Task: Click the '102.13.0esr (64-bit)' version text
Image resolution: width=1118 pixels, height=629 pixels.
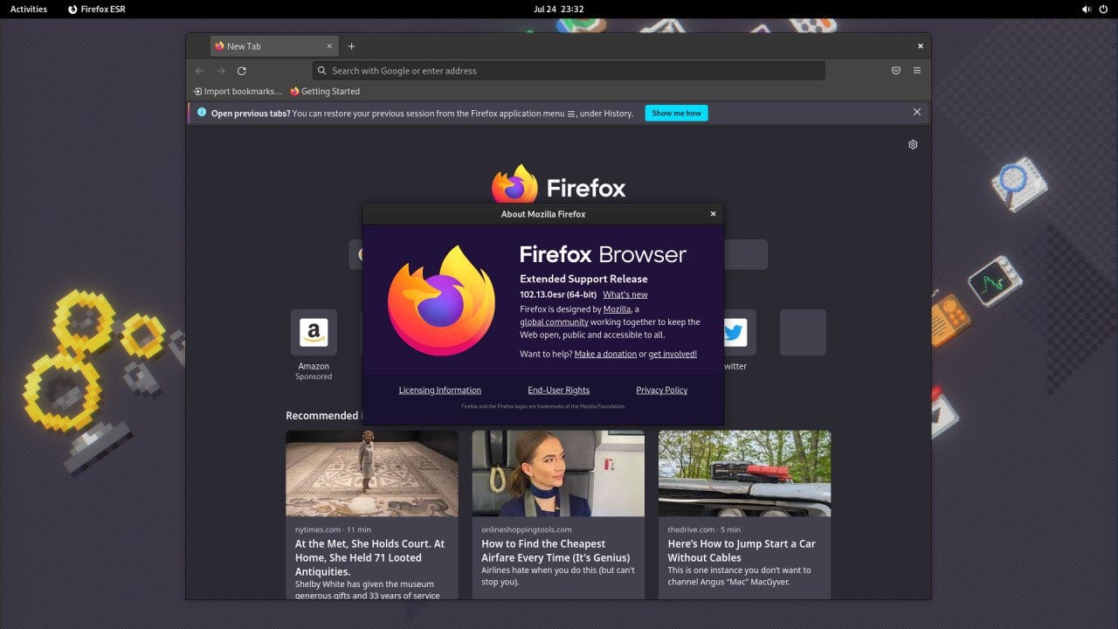Action: coord(558,294)
